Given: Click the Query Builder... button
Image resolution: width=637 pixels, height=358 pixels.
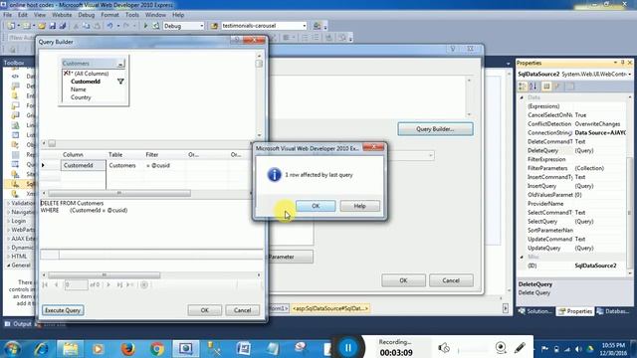Looking at the screenshot, I should [x=435, y=129].
